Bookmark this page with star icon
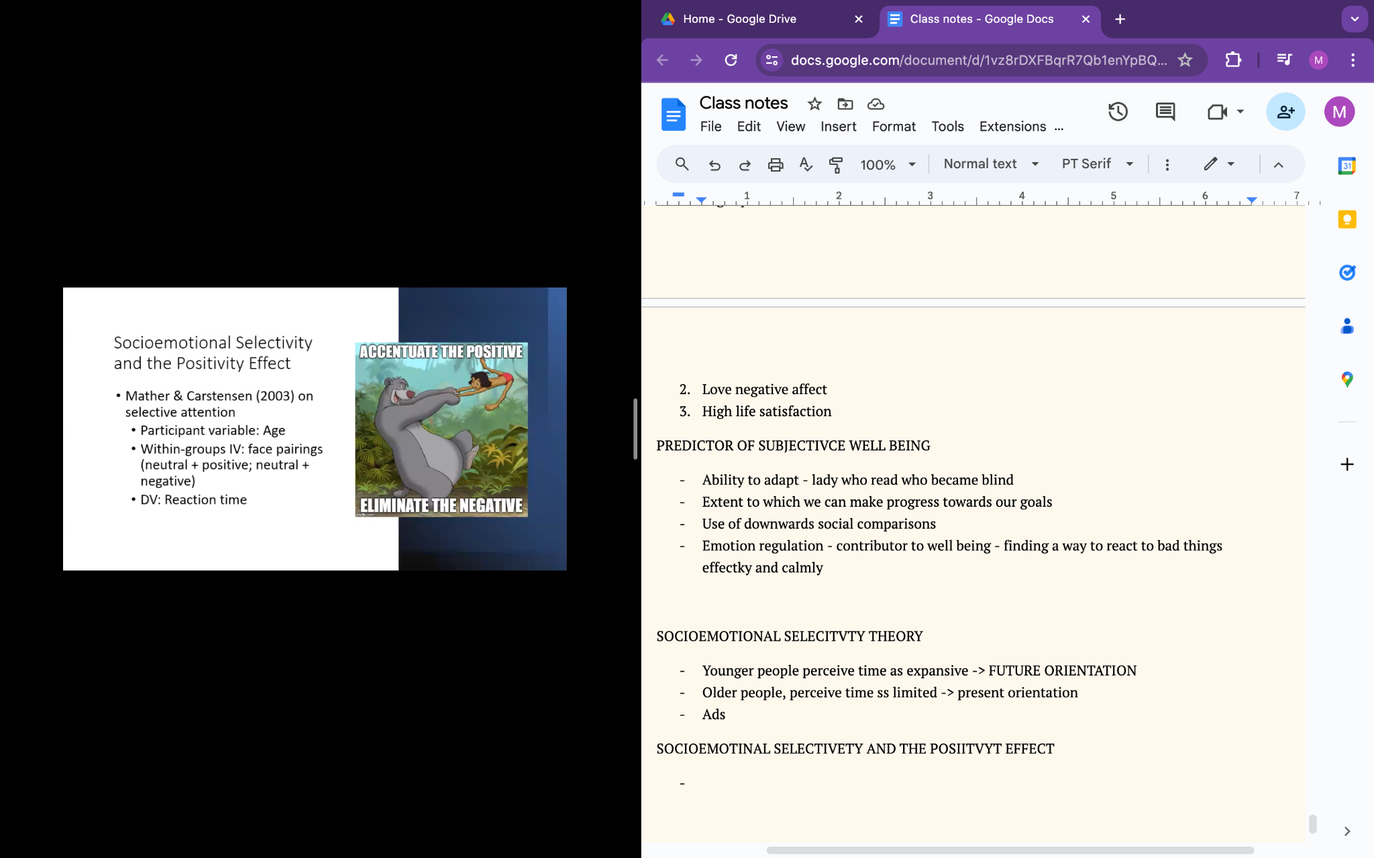The width and height of the screenshot is (1374, 858). point(1185,60)
